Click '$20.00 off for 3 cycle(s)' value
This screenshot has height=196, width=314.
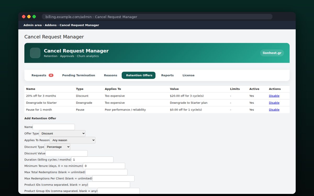pos(187,96)
